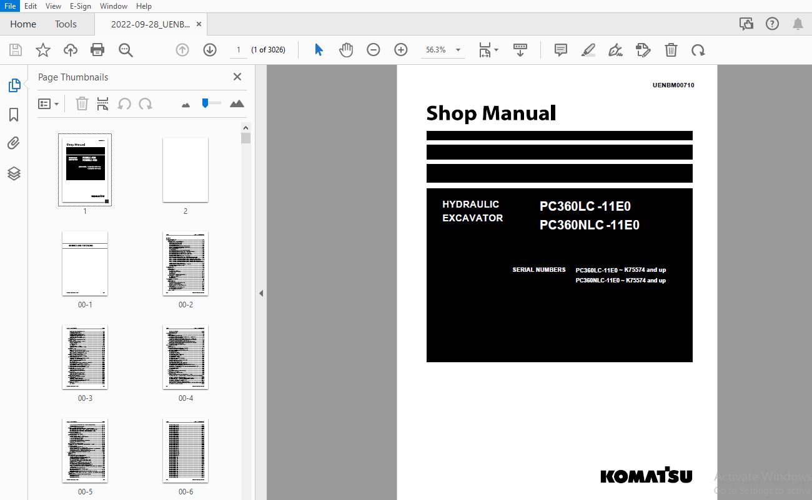This screenshot has height=500, width=812.
Task: Close the Page Thumbnails panel
Action: [x=237, y=77]
